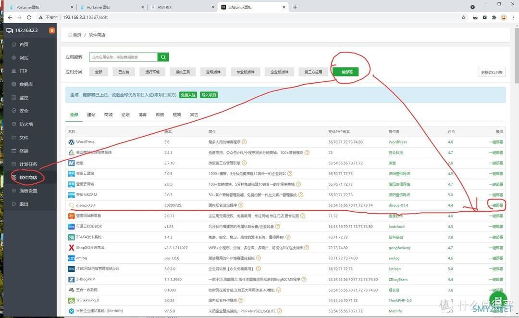The width and height of the screenshot is (519, 318).
Task: Click help icon in discuz-X3.4 row description
Action: [241, 205]
